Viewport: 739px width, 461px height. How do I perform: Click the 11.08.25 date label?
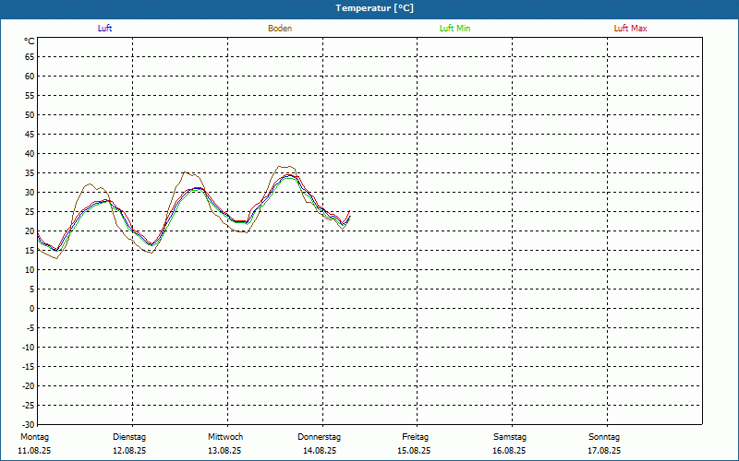click(34, 451)
